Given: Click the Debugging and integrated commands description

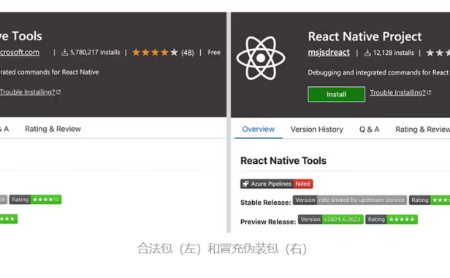Looking at the screenshot, I should (379, 72).
